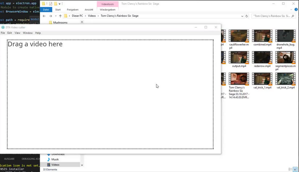The width and height of the screenshot is (299, 172).
Task: Click the folder icon in the address bar
Action: click(x=66, y=16)
